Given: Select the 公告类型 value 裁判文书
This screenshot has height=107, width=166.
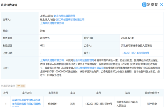Looking at the screenshot, I should [45, 38].
